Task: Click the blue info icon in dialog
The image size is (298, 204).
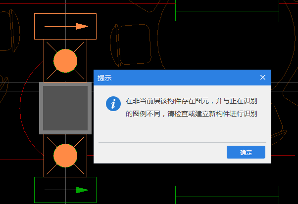Action: click(113, 104)
